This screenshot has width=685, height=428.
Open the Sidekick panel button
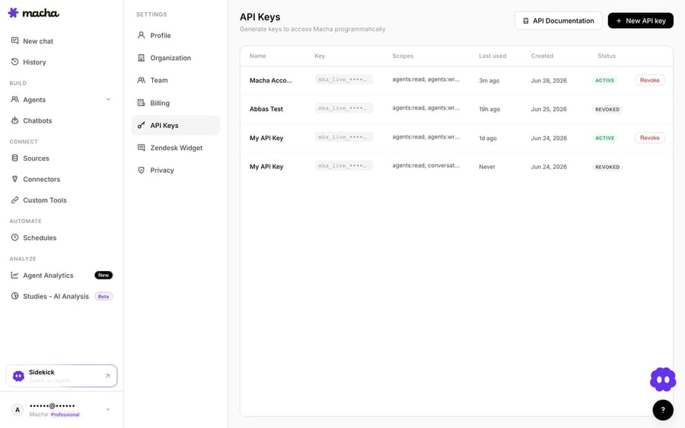tap(62, 375)
